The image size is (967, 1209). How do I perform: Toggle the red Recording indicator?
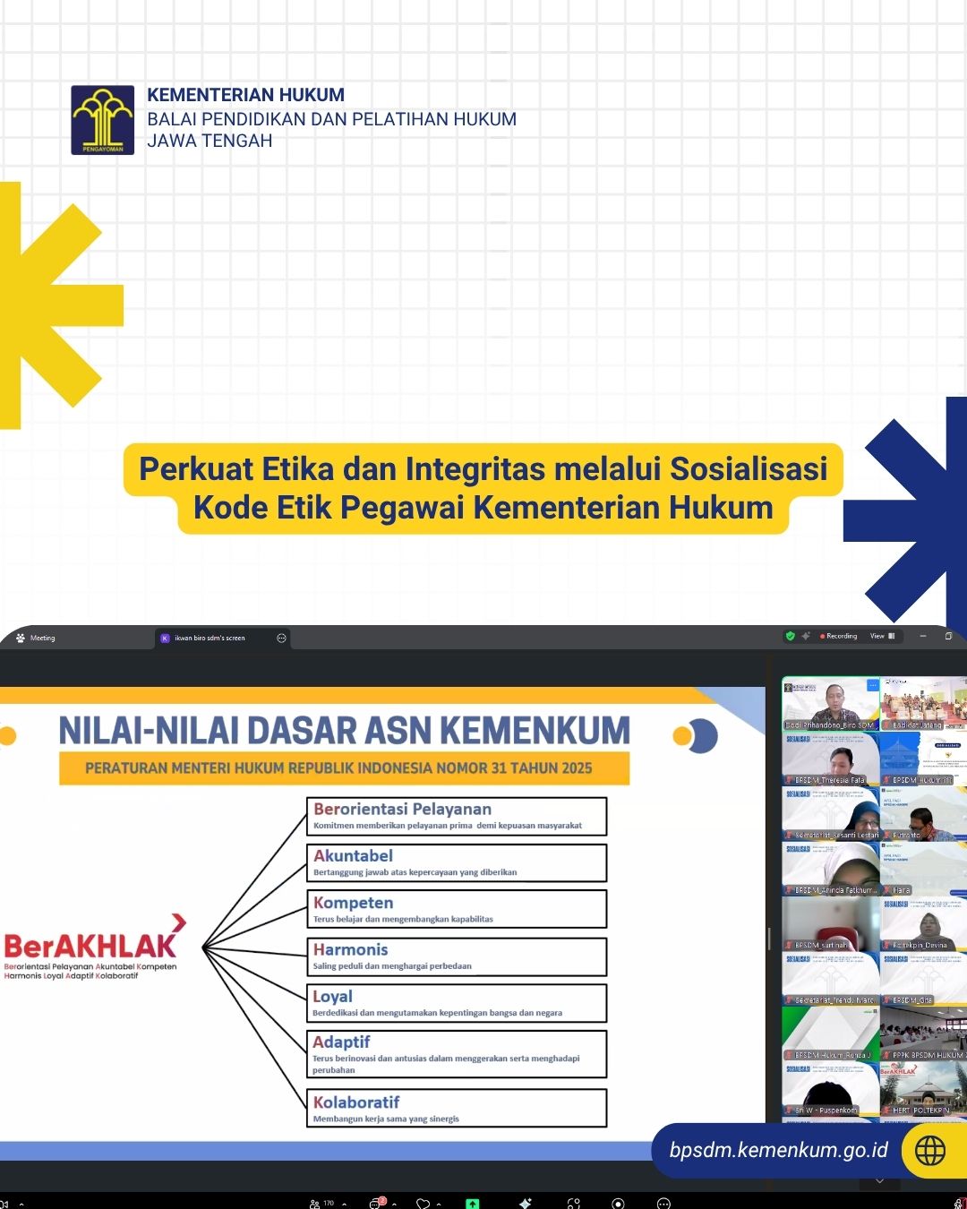tap(839, 636)
